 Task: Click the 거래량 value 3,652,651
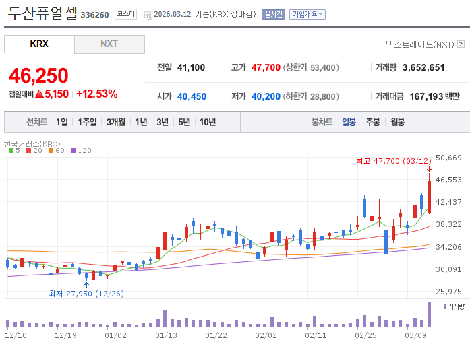423,67
